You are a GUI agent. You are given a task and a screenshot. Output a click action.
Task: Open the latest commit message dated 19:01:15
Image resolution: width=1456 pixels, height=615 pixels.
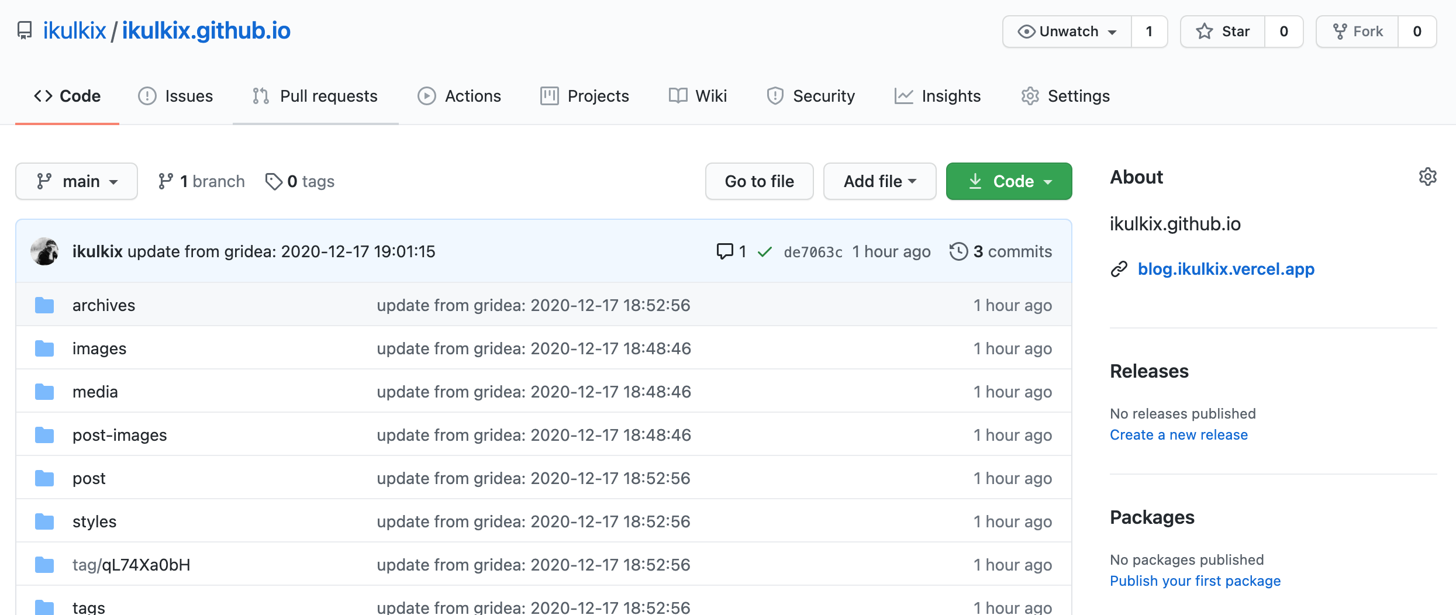pos(281,251)
